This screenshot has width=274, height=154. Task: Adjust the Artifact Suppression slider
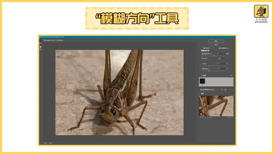click(x=209, y=71)
